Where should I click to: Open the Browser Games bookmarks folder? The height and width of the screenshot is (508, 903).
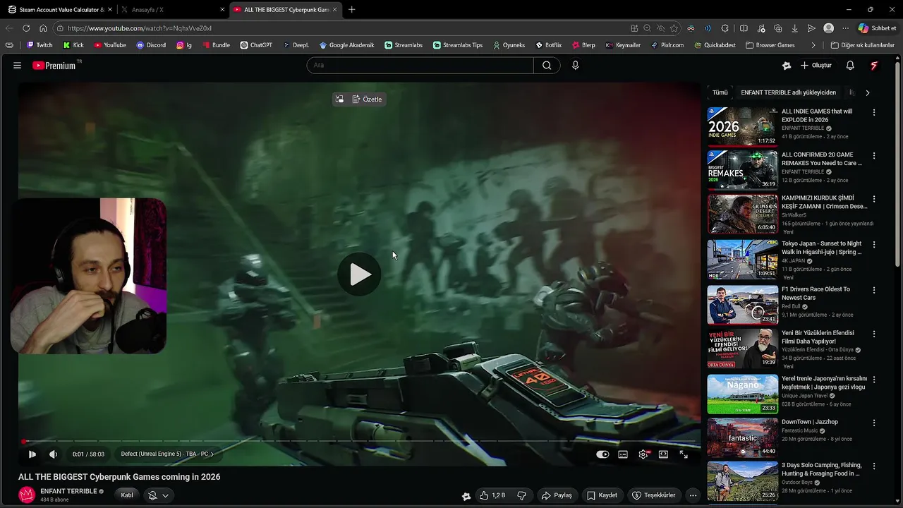point(770,45)
